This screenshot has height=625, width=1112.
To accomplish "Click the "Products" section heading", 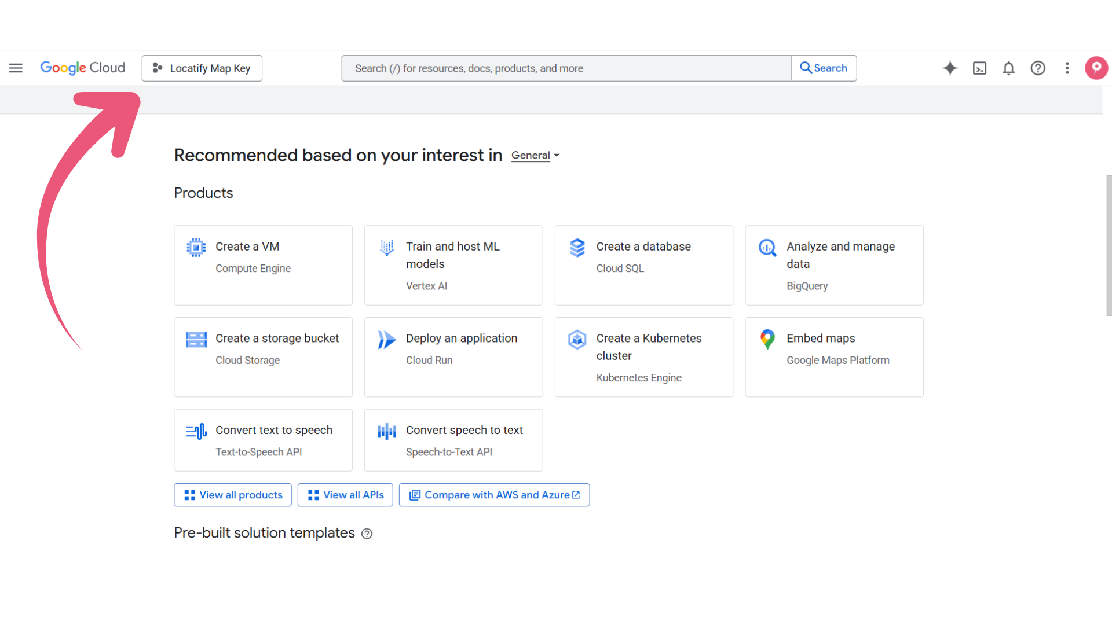I will [x=203, y=193].
